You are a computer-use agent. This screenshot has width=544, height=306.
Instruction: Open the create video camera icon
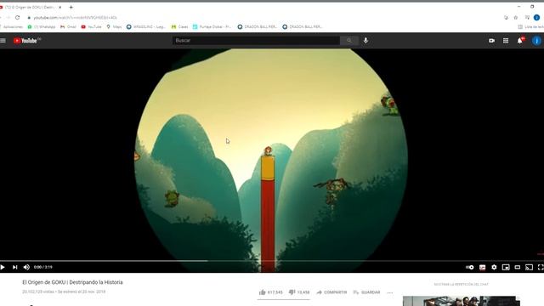pyautogui.click(x=491, y=41)
